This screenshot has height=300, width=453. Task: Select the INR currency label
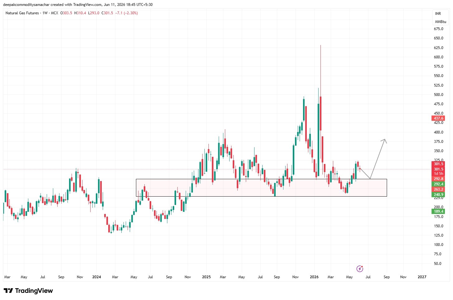click(x=438, y=14)
